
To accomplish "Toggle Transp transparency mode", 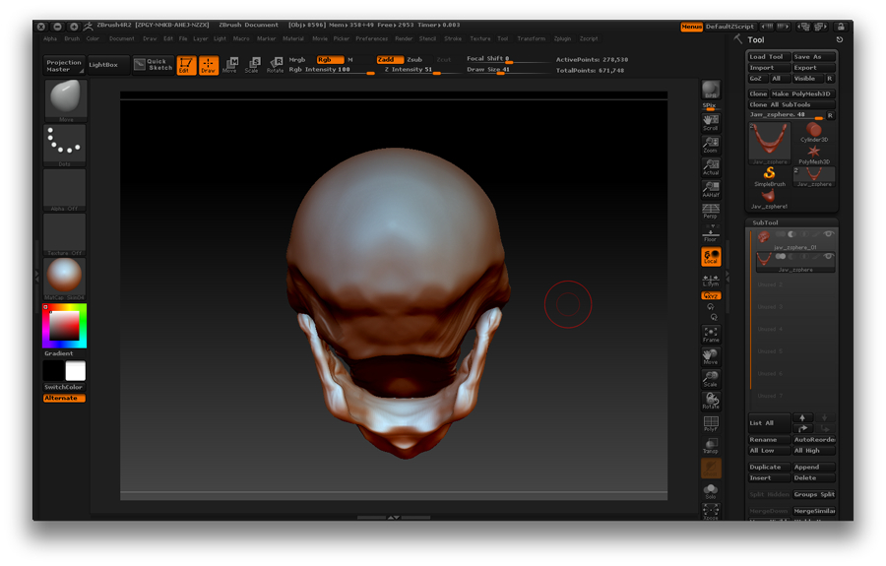I will [x=710, y=446].
